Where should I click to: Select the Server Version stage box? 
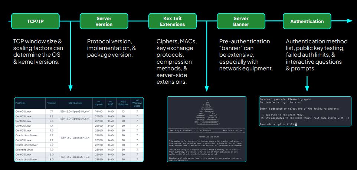coord(104,21)
